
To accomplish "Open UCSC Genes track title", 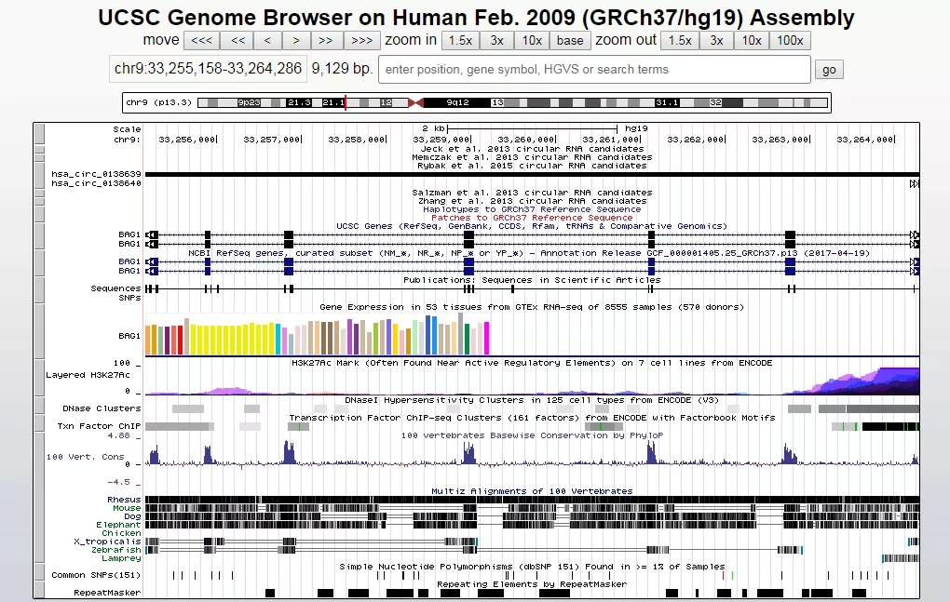I will pos(532,226).
